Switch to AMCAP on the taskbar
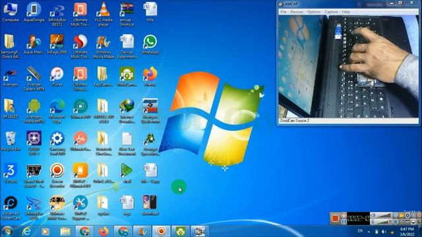 point(200,231)
